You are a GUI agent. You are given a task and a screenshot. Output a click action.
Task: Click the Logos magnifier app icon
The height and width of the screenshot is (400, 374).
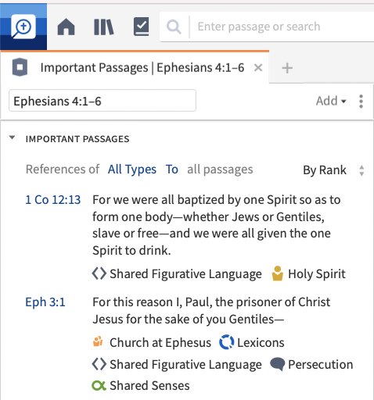[x=23, y=27]
